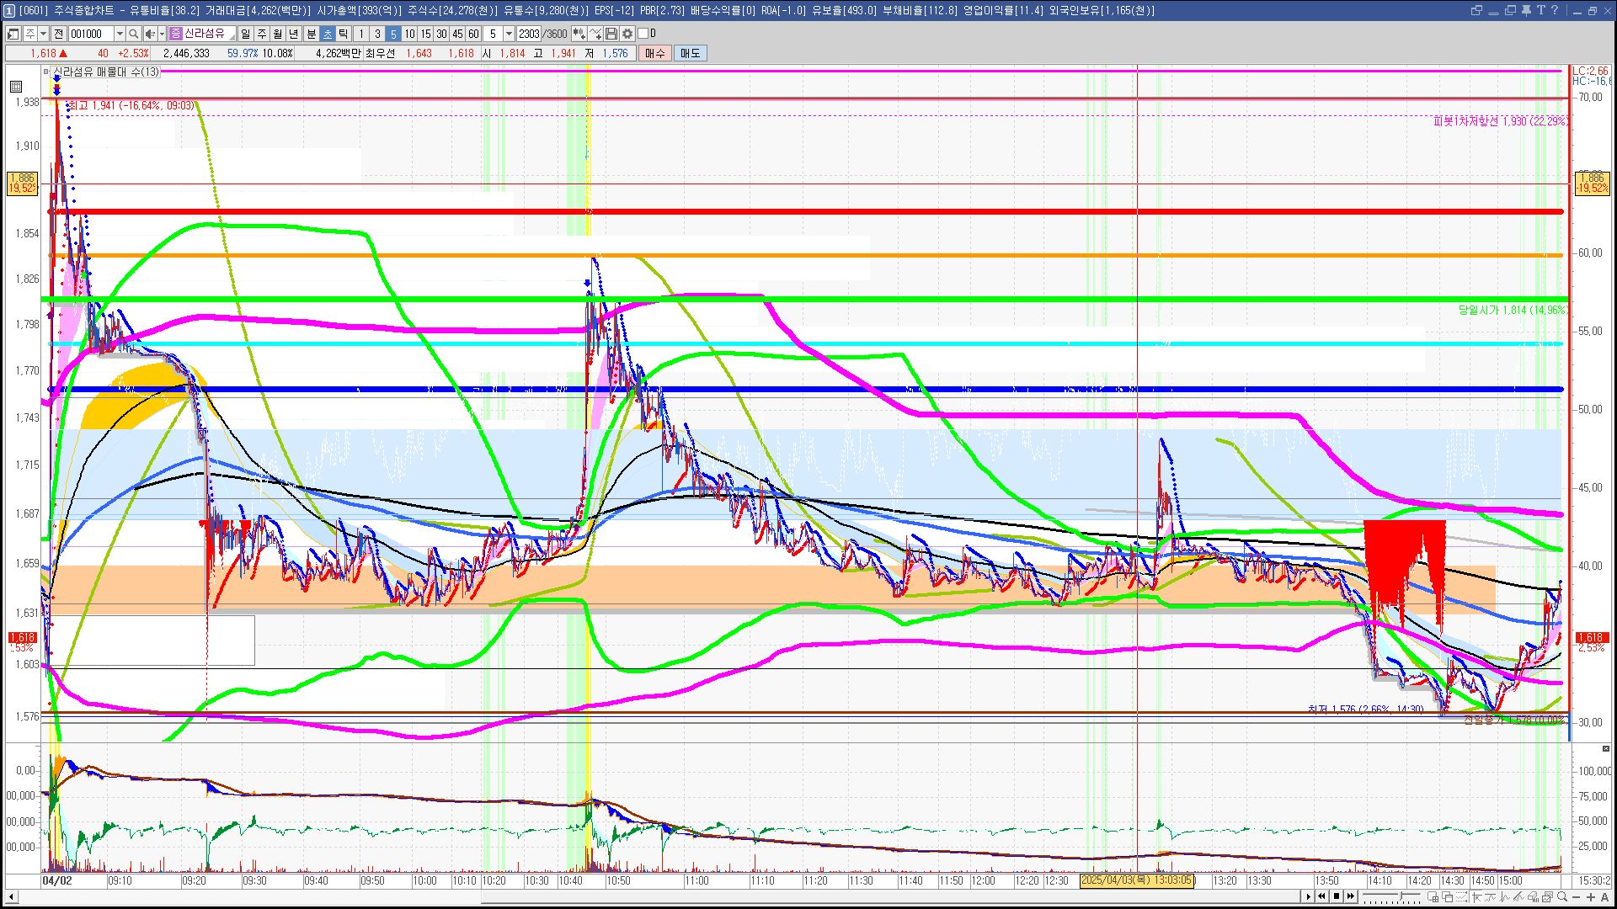Open the stock code 001000 dropdown
Viewport: 1617px width, 909px height.
120,34
